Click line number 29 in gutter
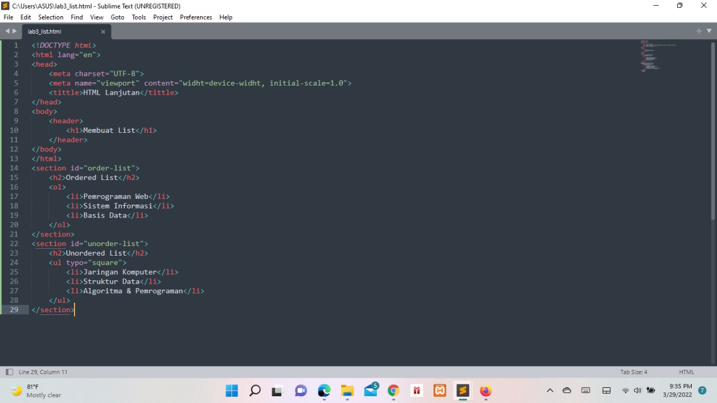 click(x=14, y=310)
